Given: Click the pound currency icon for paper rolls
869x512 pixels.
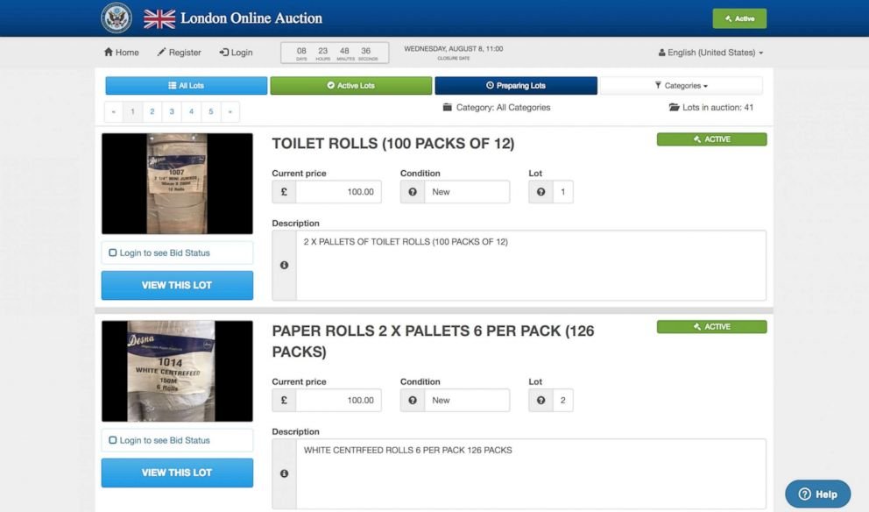Looking at the screenshot, I should pos(284,400).
